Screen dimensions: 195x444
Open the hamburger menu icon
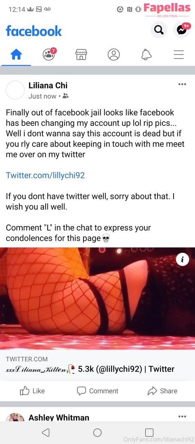[179, 54]
